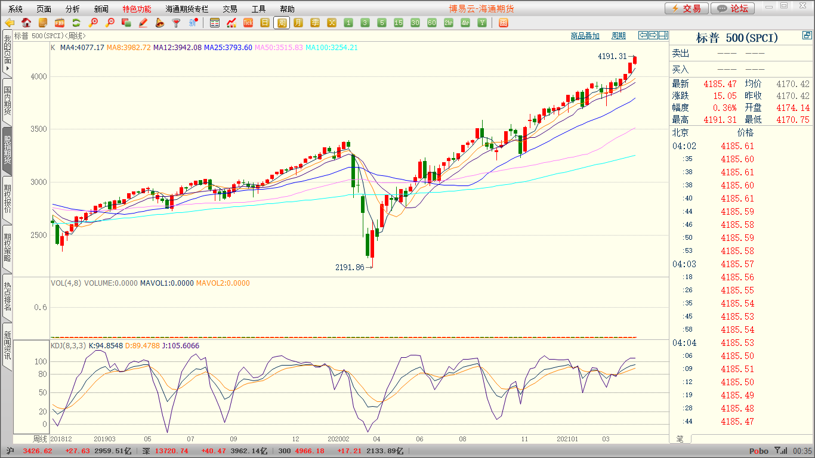Click the MA4:4077.17 indicator label
Screen dimensions: 815x458
pyautogui.click(x=82, y=48)
